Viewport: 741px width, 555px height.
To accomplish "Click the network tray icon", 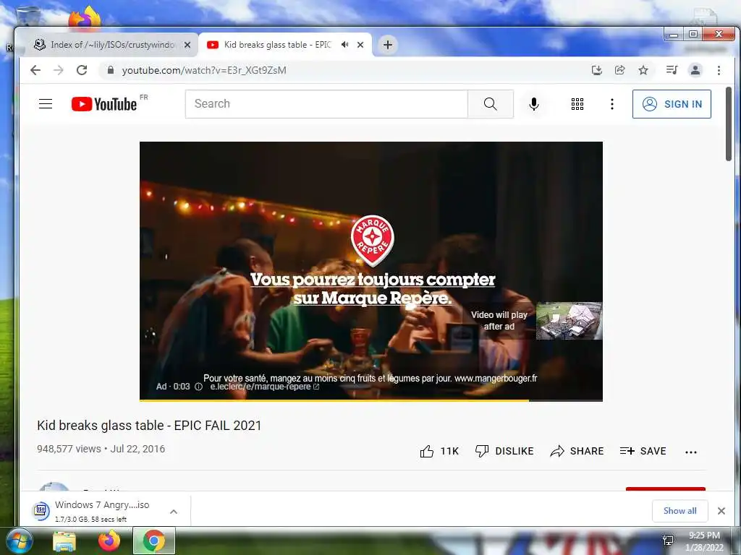I will pyautogui.click(x=668, y=541).
